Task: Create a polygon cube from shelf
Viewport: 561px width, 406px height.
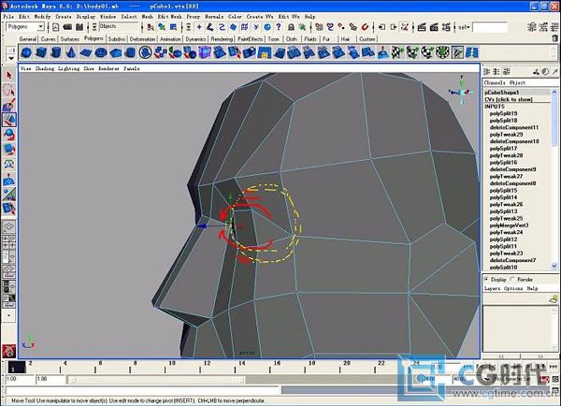Action: (41, 53)
